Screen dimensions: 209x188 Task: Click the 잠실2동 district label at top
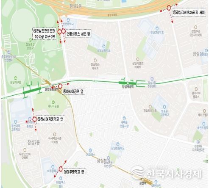(x=75, y=6)
